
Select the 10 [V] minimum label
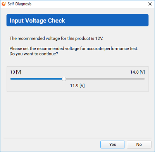pos(15,72)
